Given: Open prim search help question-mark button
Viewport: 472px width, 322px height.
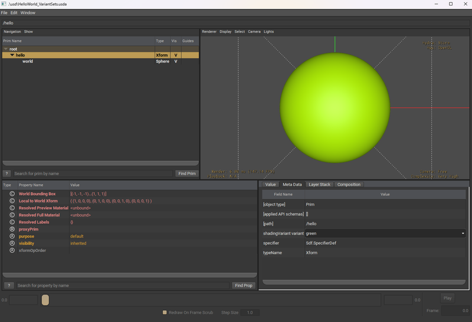Looking at the screenshot, I should (x=7, y=173).
